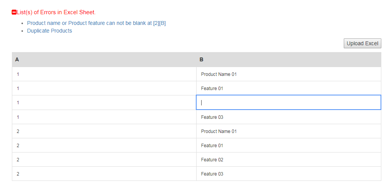
Task: Select the last Feature 03 cell
Action: click(289, 174)
